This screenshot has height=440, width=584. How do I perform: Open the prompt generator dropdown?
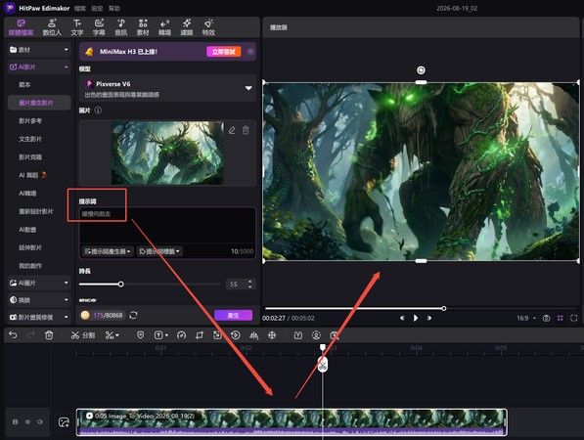click(108, 251)
